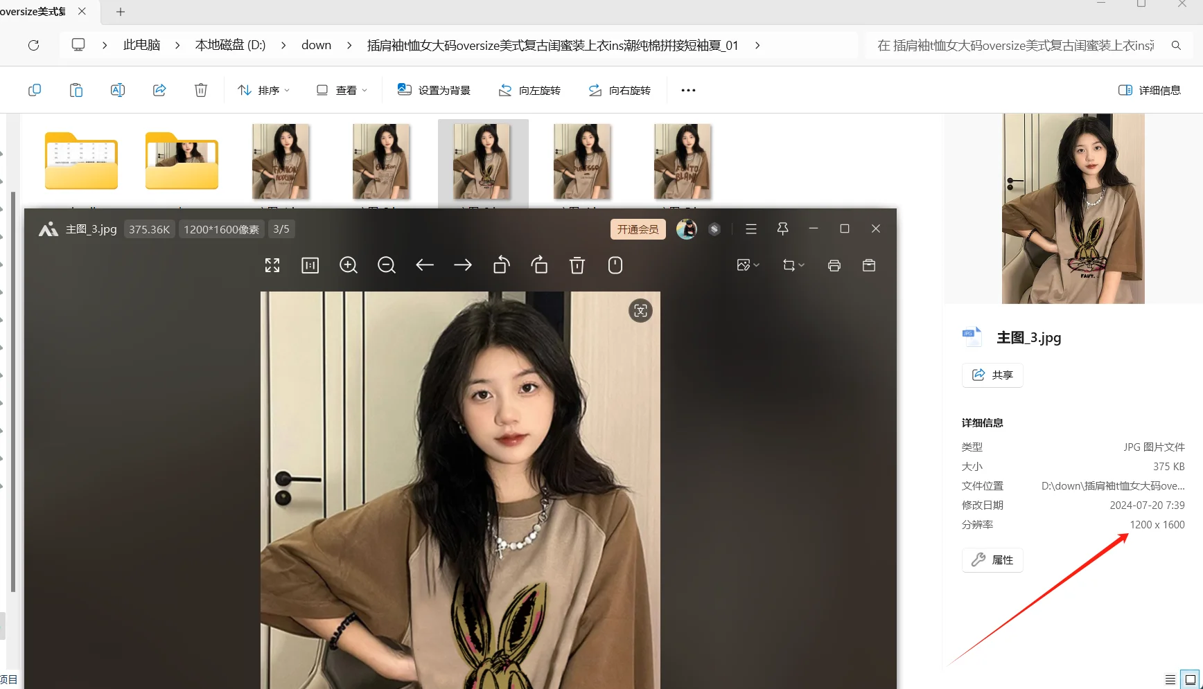1203x689 pixels.
Task: Toggle the 详细信息 details pane in Explorer
Action: [1149, 90]
